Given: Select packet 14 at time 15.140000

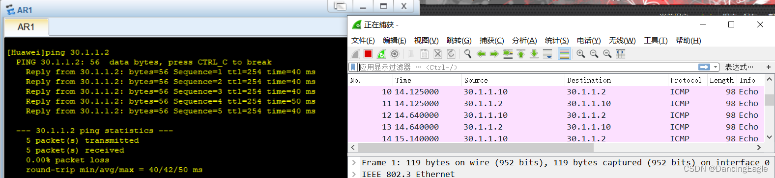Looking at the screenshot, I should pyautogui.click(x=556, y=138).
